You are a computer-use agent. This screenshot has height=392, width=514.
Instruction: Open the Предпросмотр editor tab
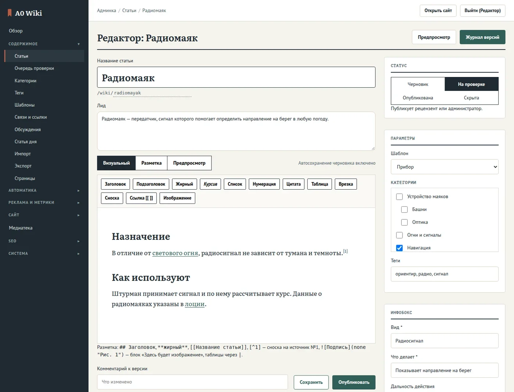[x=189, y=163]
